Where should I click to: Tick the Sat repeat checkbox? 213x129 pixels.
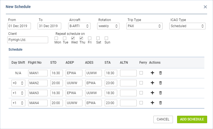[x=98, y=38]
